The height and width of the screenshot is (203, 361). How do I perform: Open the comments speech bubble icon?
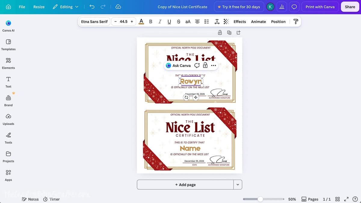[x=295, y=7]
